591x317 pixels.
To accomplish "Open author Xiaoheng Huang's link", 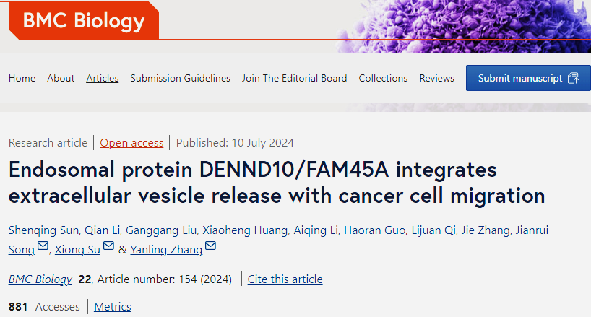I will point(245,230).
